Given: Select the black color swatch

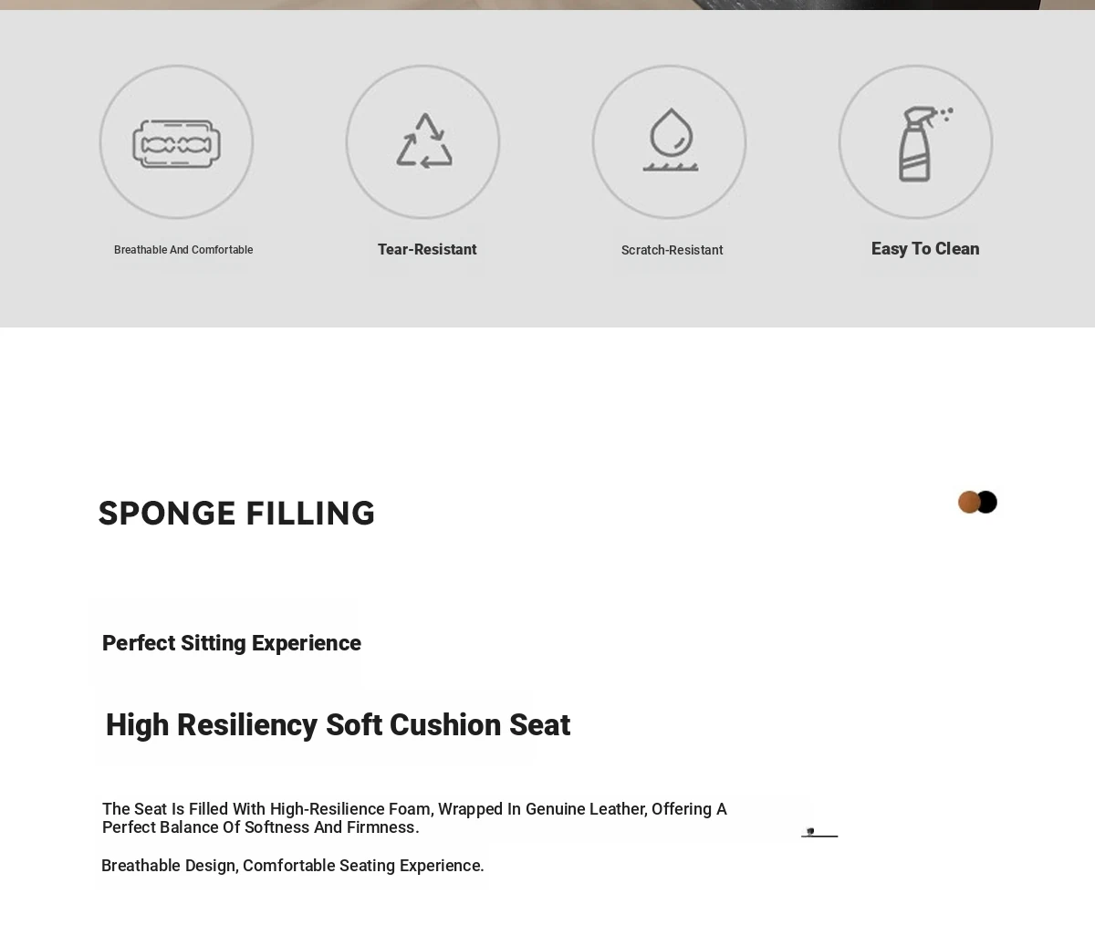Looking at the screenshot, I should point(987,502).
